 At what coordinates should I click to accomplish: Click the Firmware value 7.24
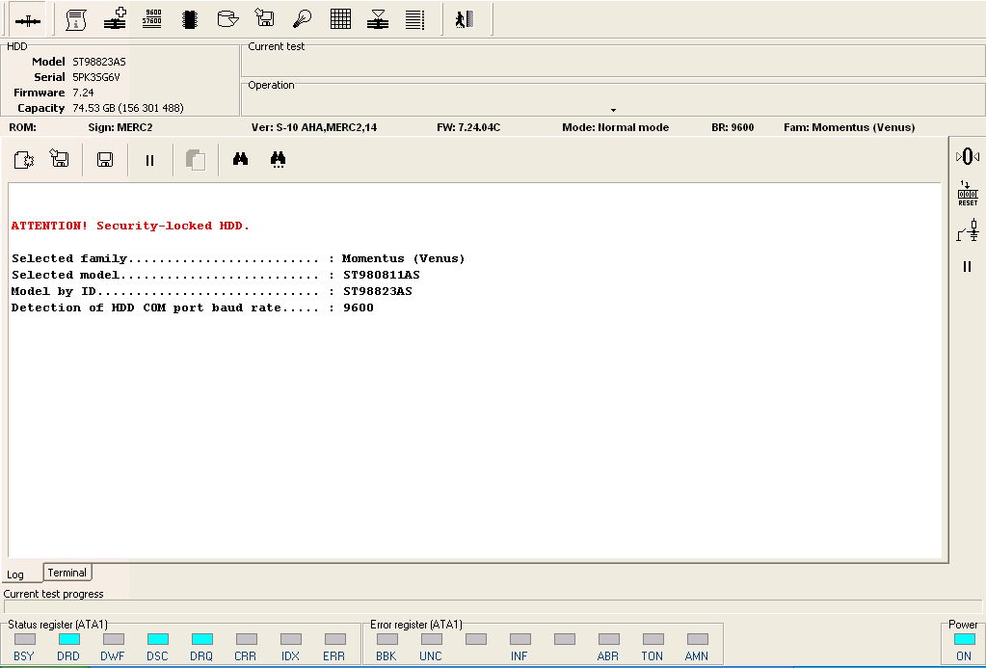click(83, 93)
